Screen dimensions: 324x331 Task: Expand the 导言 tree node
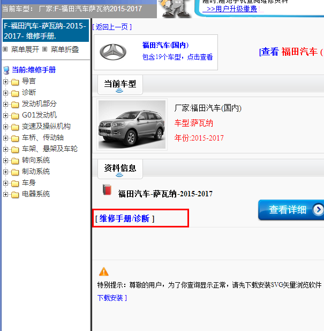[x=5, y=82]
